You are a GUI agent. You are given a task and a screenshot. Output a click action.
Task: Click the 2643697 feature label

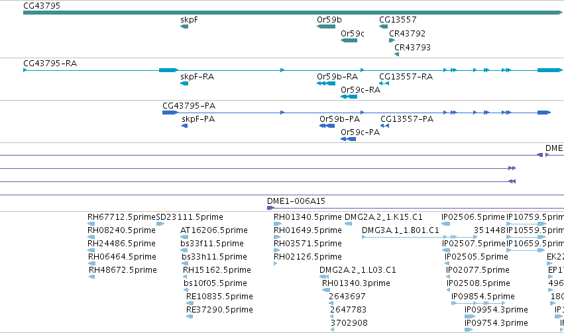coord(347,297)
